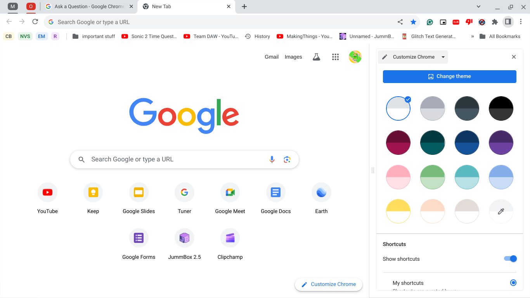Open the Images link

293,57
